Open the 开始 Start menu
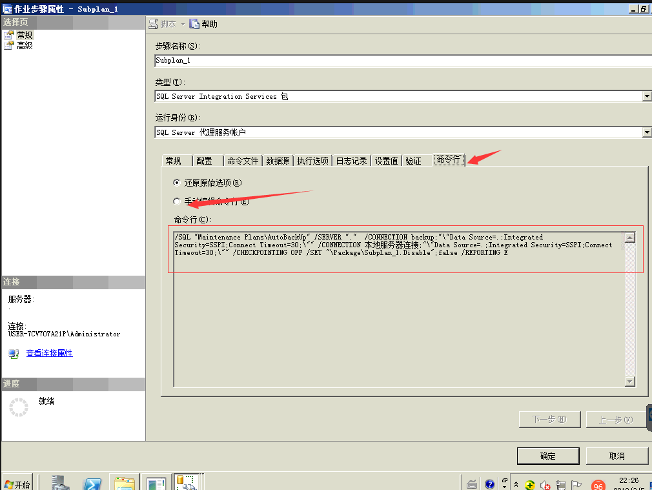This screenshot has height=490, width=652. tap(17, 484)
